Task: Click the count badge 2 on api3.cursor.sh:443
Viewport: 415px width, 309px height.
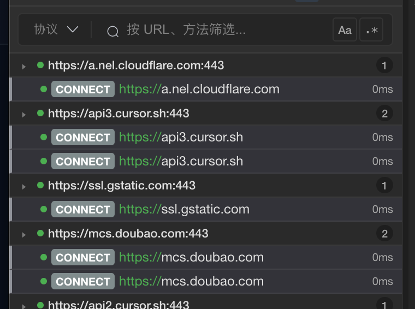Action: coord(384,114)
